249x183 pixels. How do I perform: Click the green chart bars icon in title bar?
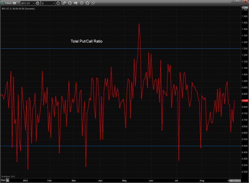pyautogui.click(x=3, y=3)
